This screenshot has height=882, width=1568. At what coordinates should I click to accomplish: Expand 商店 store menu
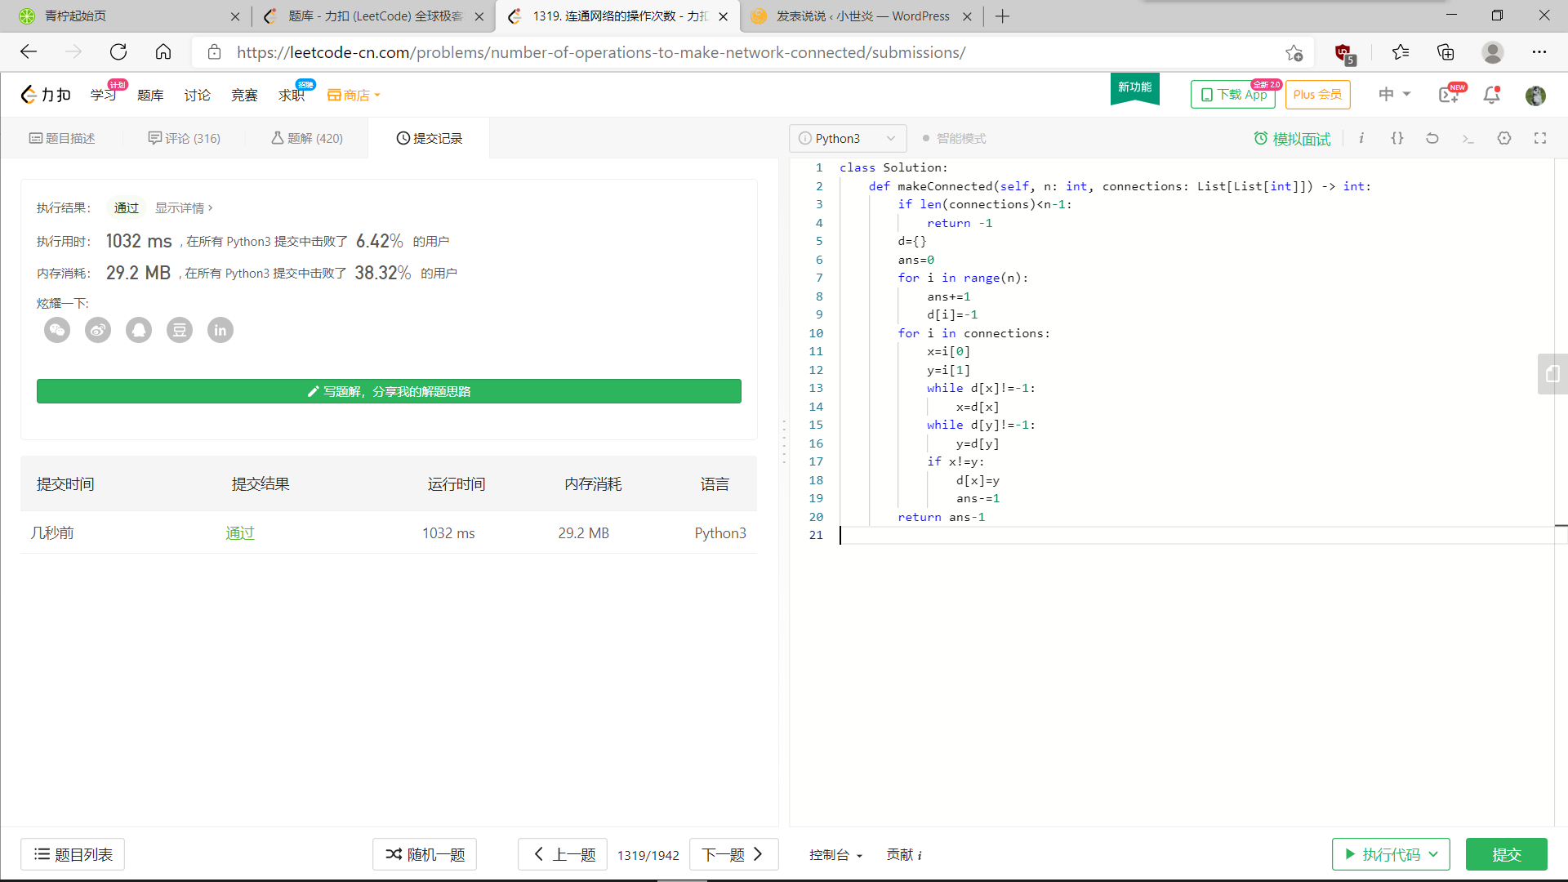[354, 95]
